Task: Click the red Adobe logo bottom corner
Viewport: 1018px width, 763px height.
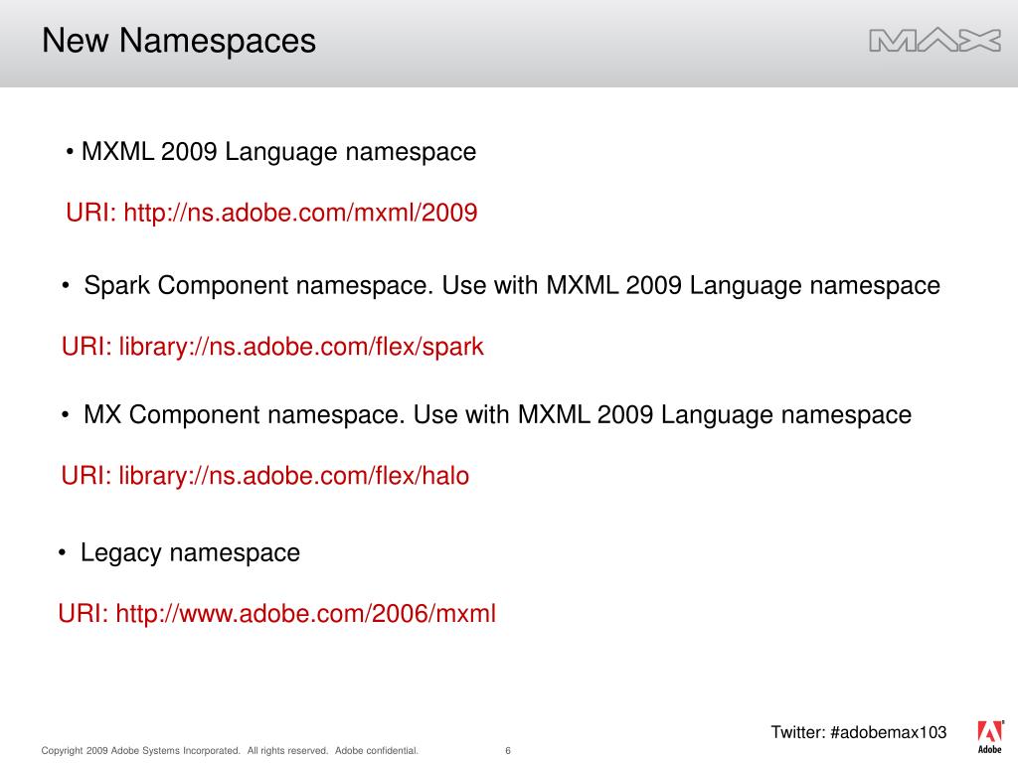Action: click(990, 737)
